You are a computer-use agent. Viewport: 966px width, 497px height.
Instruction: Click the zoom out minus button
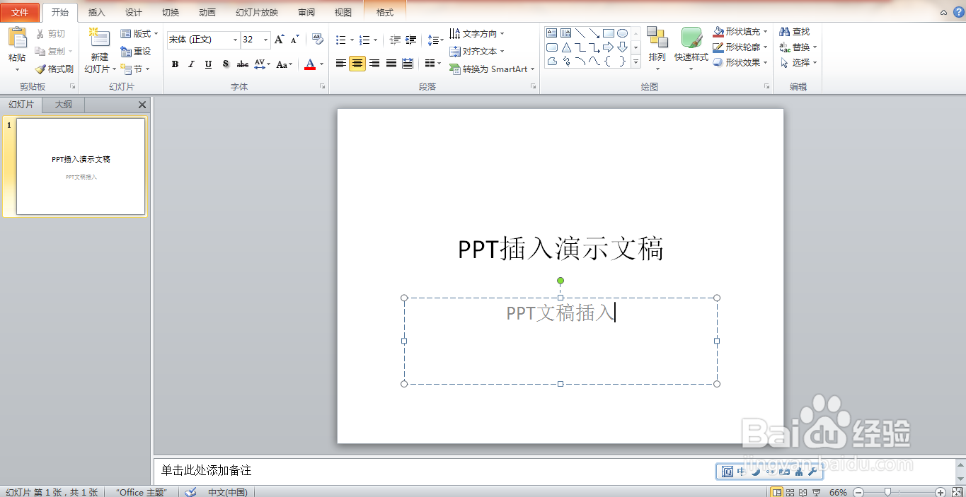click(858, 492)
